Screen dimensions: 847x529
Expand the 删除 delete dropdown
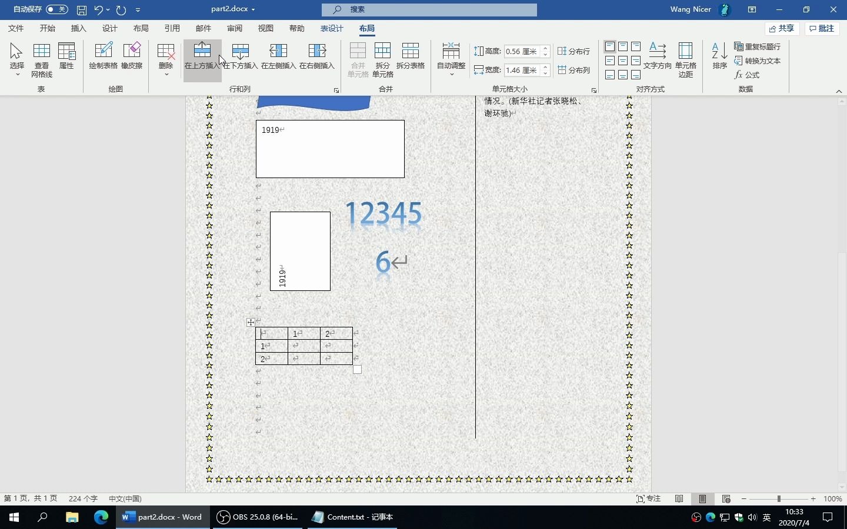pos(166,59)
